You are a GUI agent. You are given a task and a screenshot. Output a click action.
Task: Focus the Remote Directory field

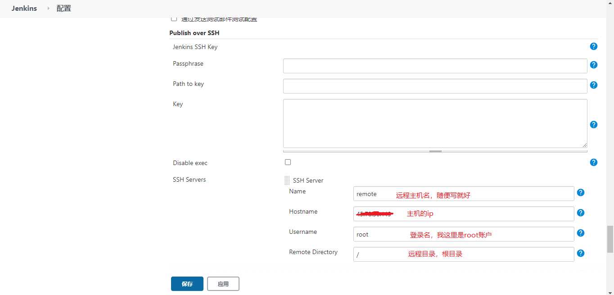(464, 254)
